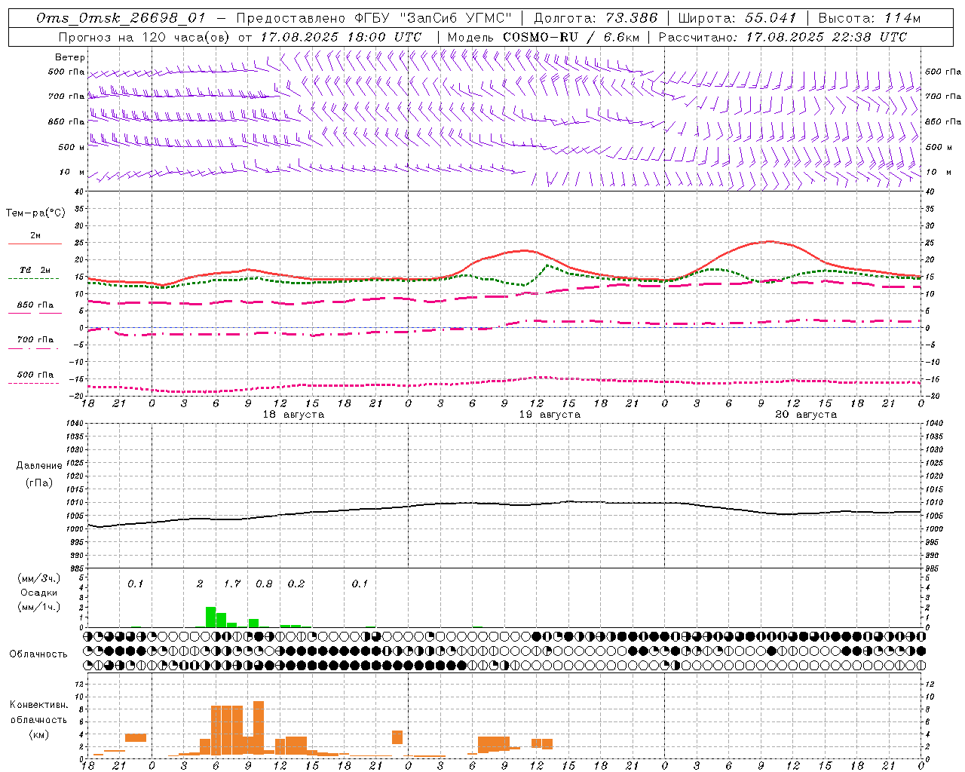Click the Давление pressure panel label
This screenshot has height=772, width=965.
point(39,466)
